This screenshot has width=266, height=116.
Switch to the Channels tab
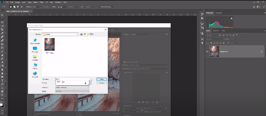point(216,31)
